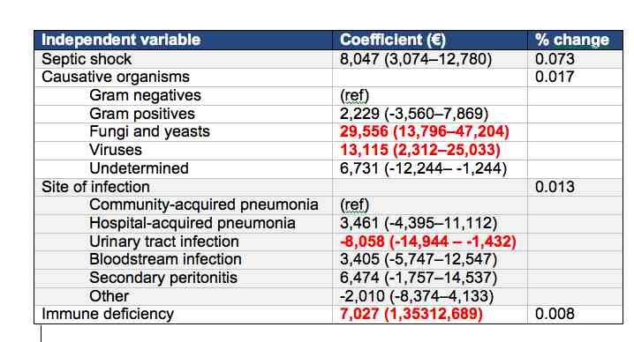Click the Causative organisms row label
The image size is (634, 342).
point(116,77)
